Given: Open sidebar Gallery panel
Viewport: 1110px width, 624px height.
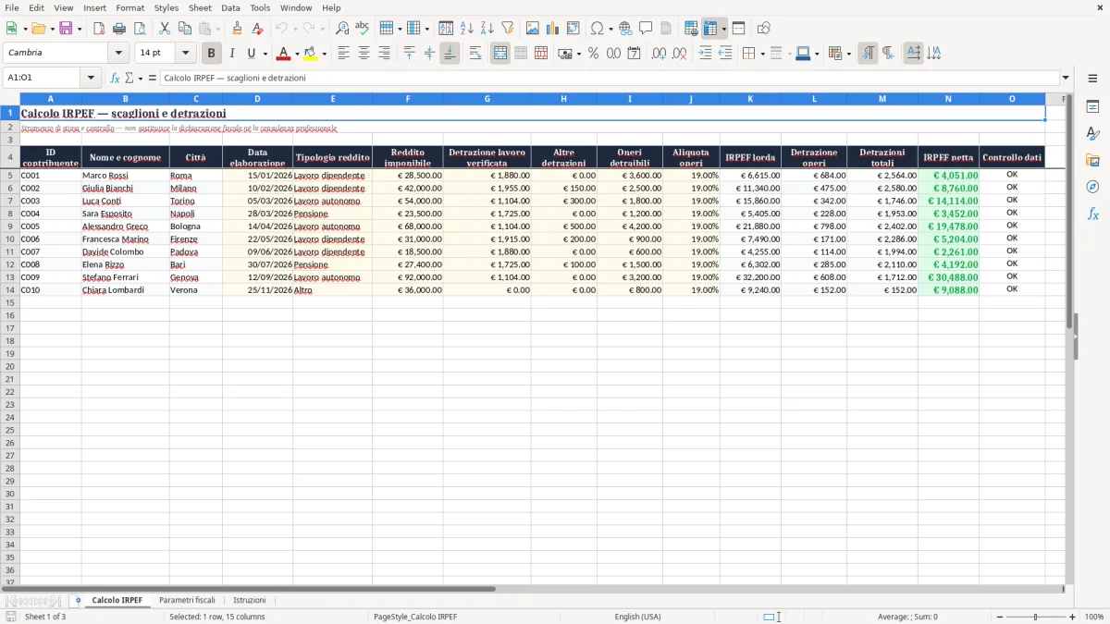Looking at the screenshot, I should 1092,160.
